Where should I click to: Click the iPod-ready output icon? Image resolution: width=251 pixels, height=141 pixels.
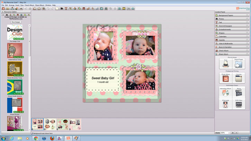pos(225,104)
